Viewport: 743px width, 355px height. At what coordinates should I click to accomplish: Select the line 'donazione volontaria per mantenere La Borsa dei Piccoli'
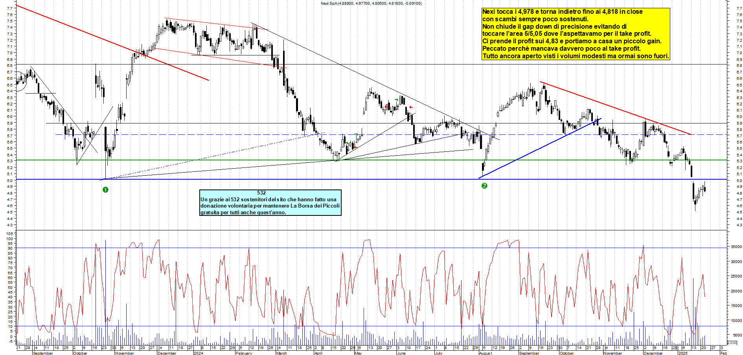pos(270,206)
